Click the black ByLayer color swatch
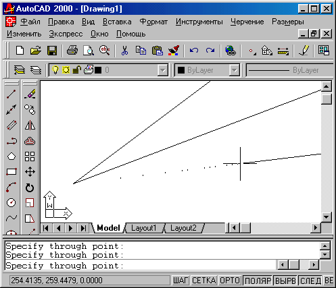The image size is (336, 288). coord(181,70)
